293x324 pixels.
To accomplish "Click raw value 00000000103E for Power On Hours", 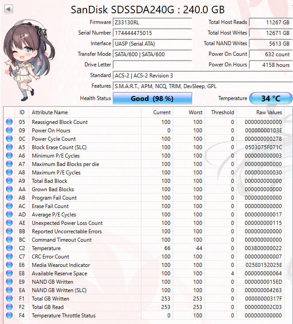I will (x=263, y=131).
